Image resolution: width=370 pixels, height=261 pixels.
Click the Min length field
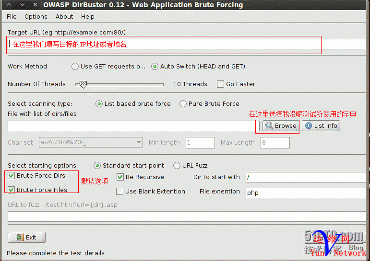(x=200, y=143)
